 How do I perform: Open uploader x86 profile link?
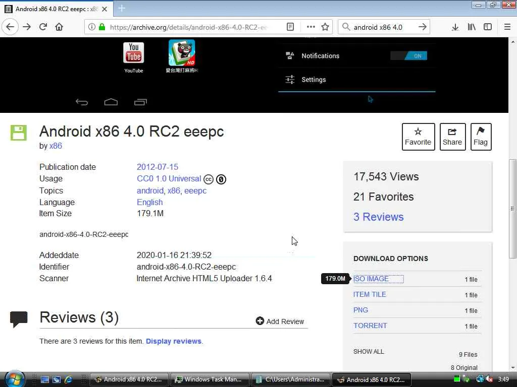56,146
